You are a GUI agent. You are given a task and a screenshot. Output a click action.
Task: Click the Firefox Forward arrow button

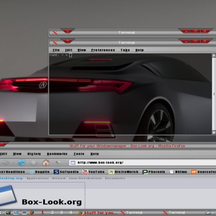click(x=5, y=163)
